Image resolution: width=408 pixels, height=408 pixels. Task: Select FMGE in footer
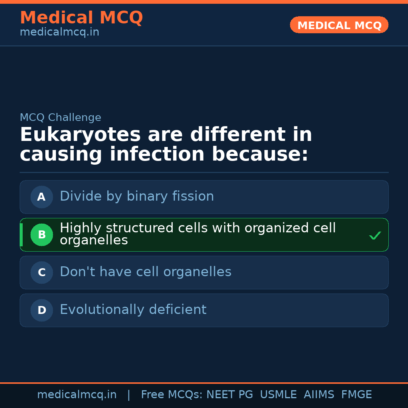[356, 395]
